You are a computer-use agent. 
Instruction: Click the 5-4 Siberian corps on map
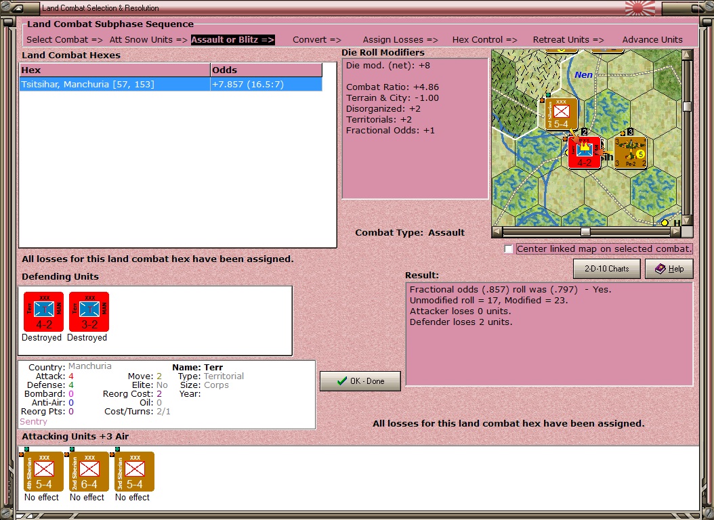(561, 114)
